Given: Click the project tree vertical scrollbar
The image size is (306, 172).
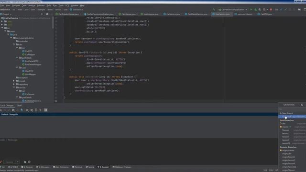Looking at the screenshot, I should coord(53,23).
